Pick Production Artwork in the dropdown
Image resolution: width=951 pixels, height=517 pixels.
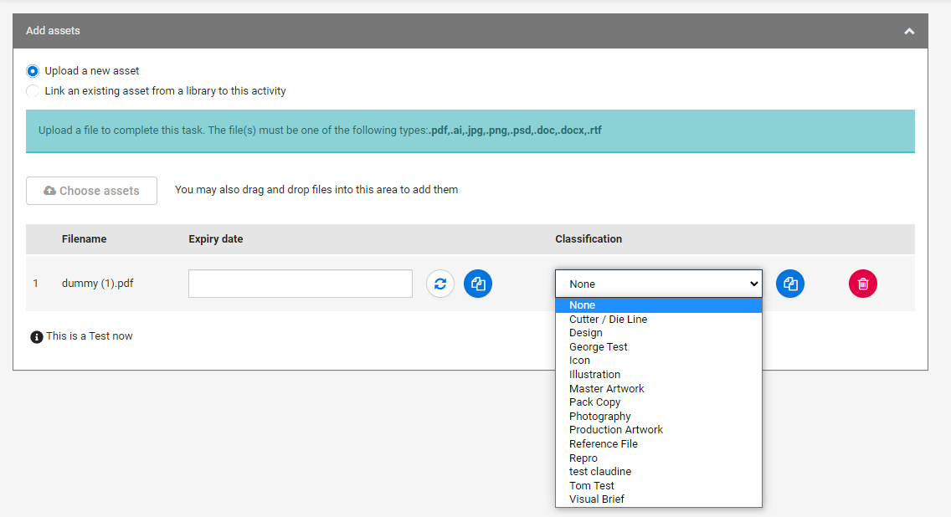click(615, 430)
